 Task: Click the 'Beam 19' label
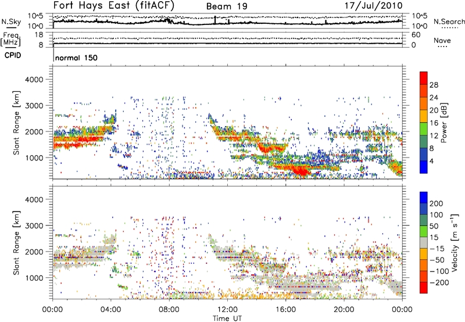pos(227,6)
